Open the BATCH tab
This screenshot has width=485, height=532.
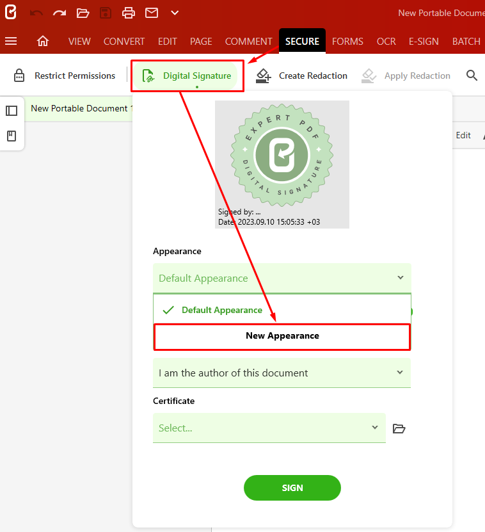pyautogui.click(x=466, y=42)
